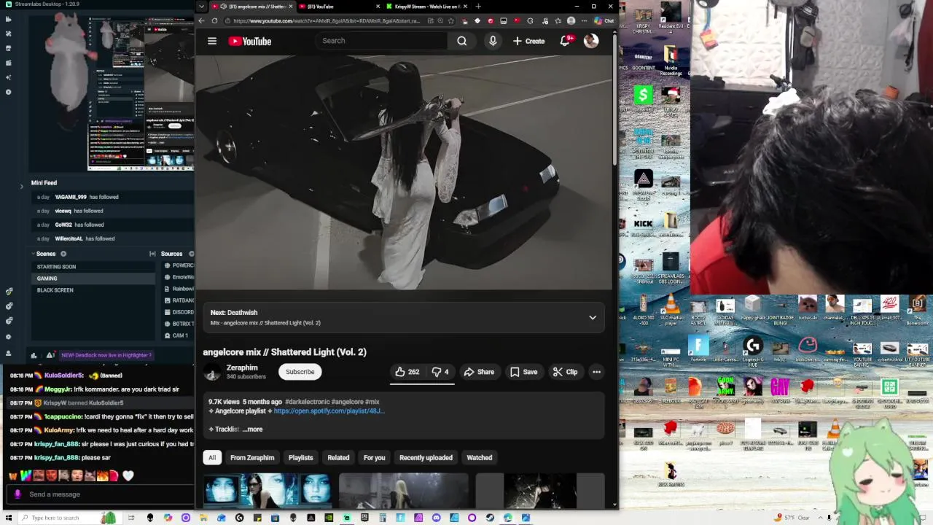Viewport: 933px width, 525px height.
Task: Select the DISCORD source
Action: (x=178, y=312)
